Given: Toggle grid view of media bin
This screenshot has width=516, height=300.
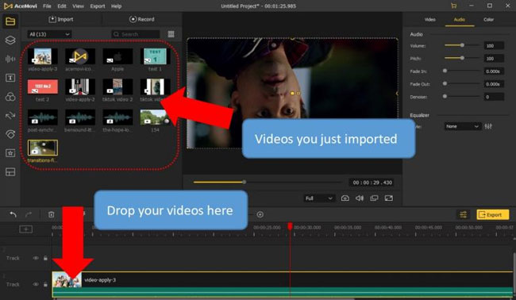Looking at the screenshot, I should click(x=171, y=34).
